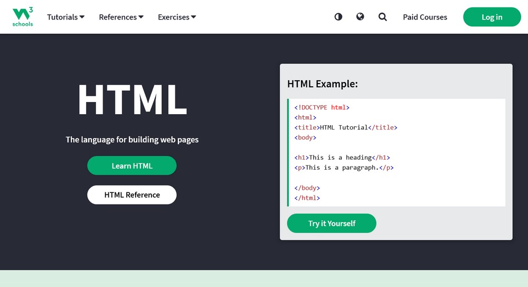Screen dimensions: 528x287
Task: Expand the Exercises dropdown menu
Action: point(177,17)
